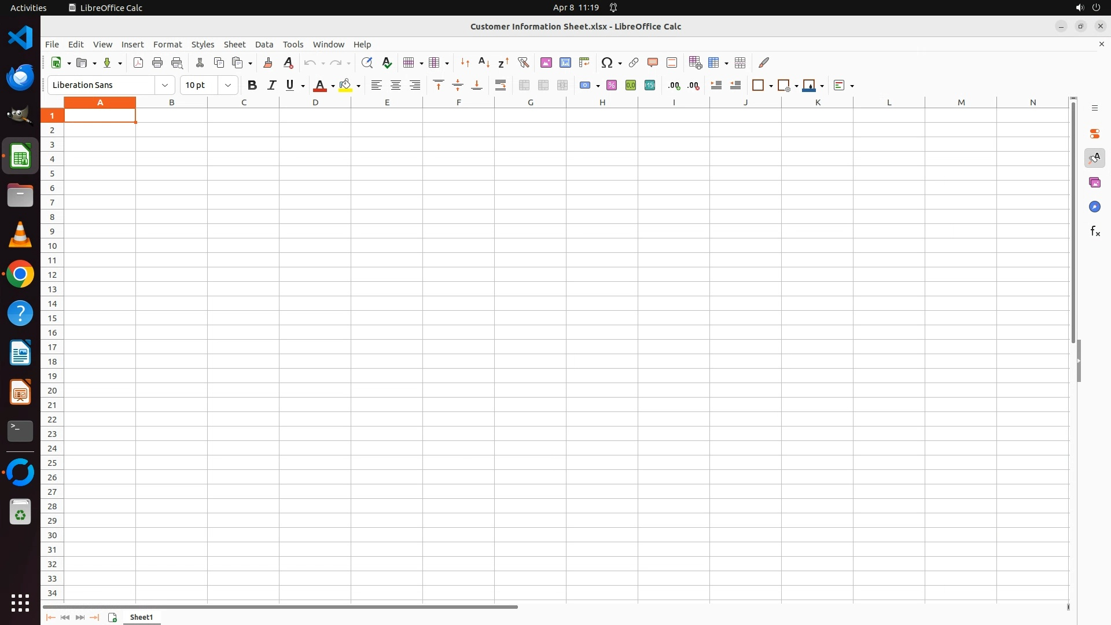The width and height of the screenshot is (1111, 625).
Task: Open Find & Replace tool
Action: [366, 62]
